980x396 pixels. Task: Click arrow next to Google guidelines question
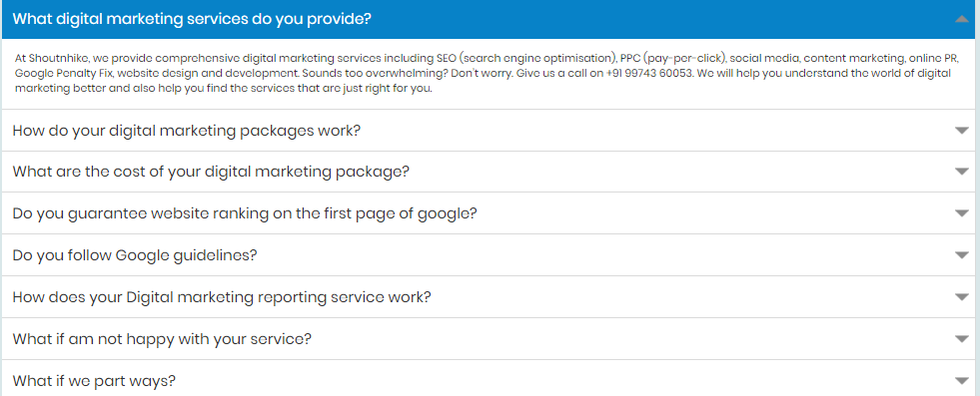pos(962,255)
